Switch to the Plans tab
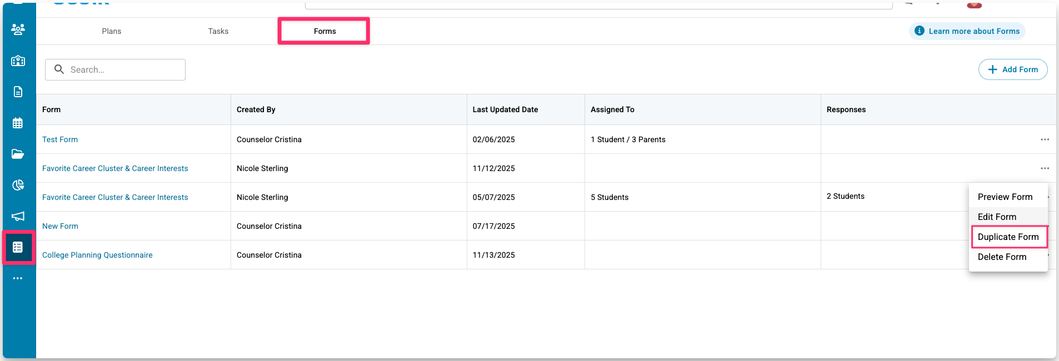 (x=112, y=31)
